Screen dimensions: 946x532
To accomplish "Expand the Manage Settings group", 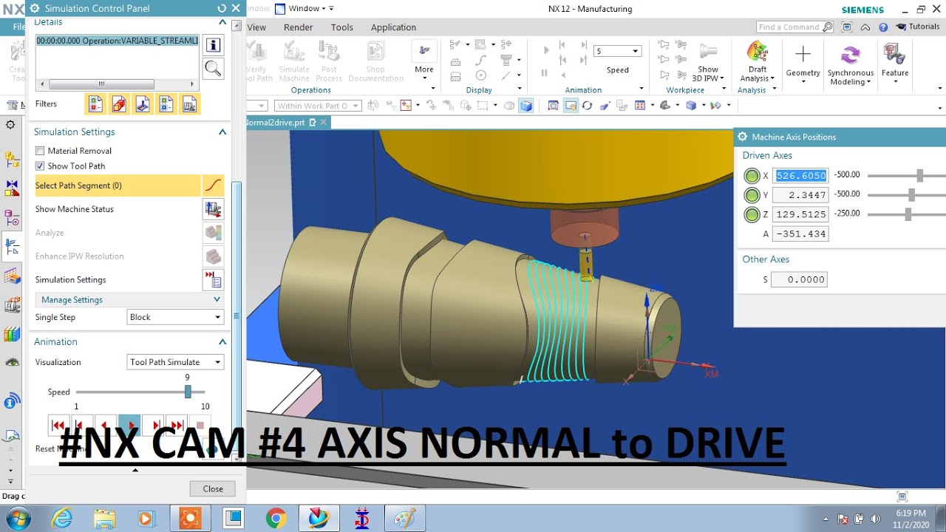I will coord(217,300).
